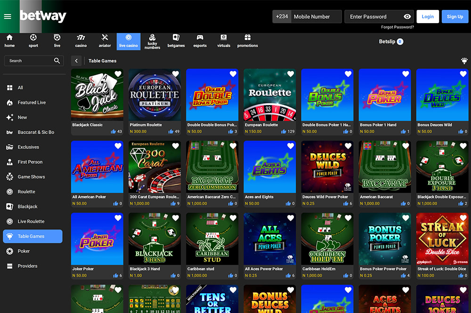Go back with the left chevron
The height and width of the screenshot is (313, 471).
click(x=76, y=61)
